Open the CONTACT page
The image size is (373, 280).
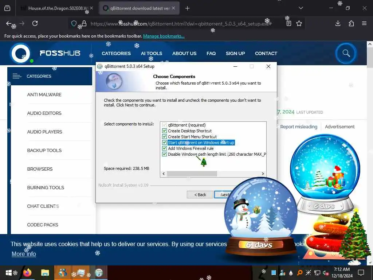click(266, 53)
